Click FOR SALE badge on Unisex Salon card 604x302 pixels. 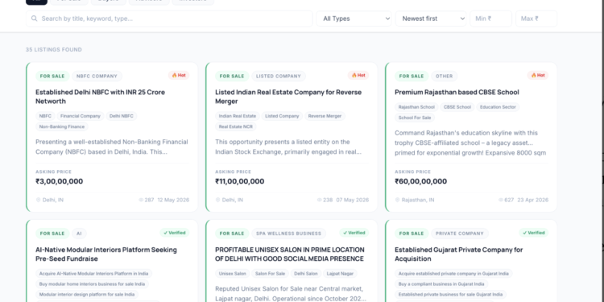pyautogui.click(x=232, y=234)
